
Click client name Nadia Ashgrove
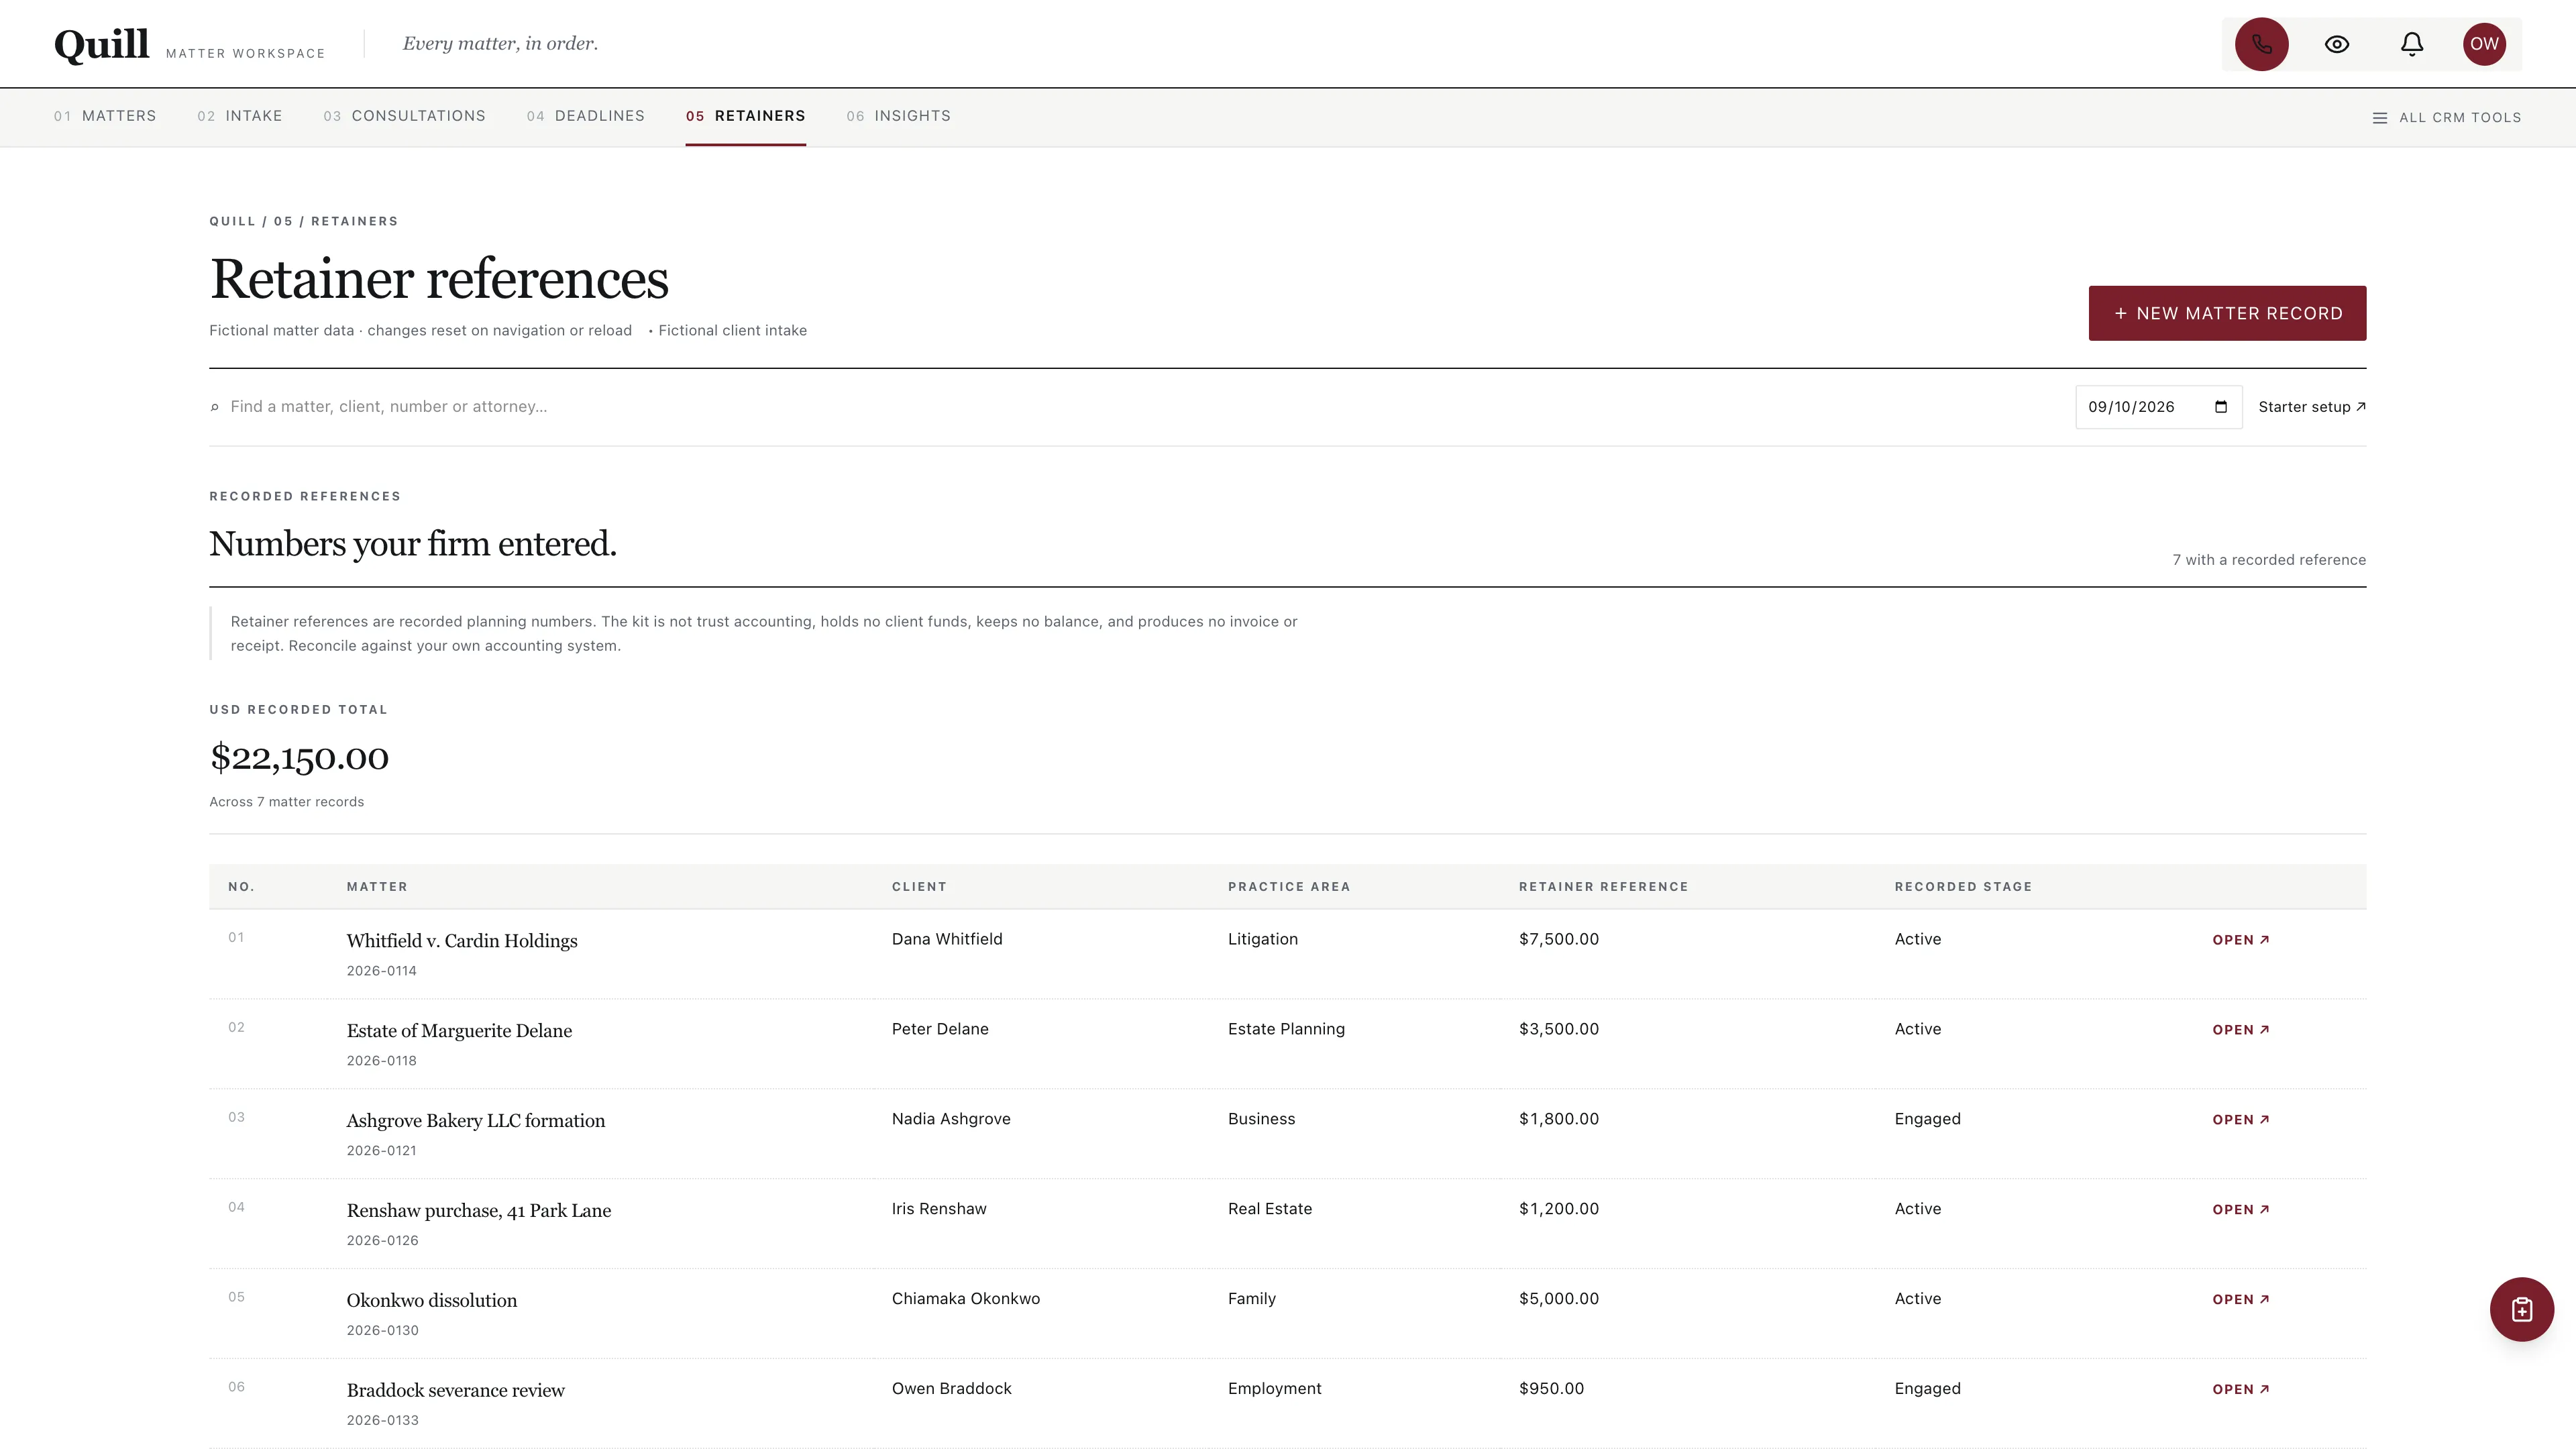[x=951, y=1119]
